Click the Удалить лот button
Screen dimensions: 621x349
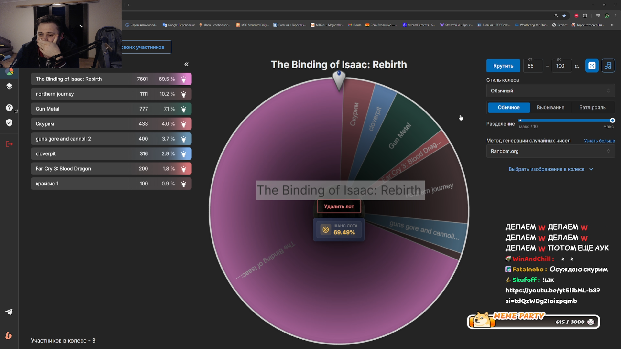[x=339, y=206]
